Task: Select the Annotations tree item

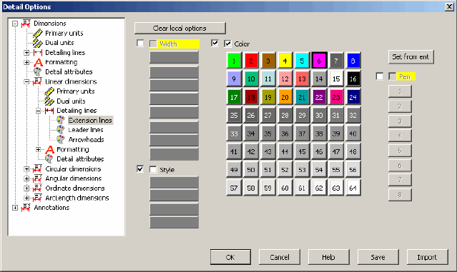Action: (51, 208)
